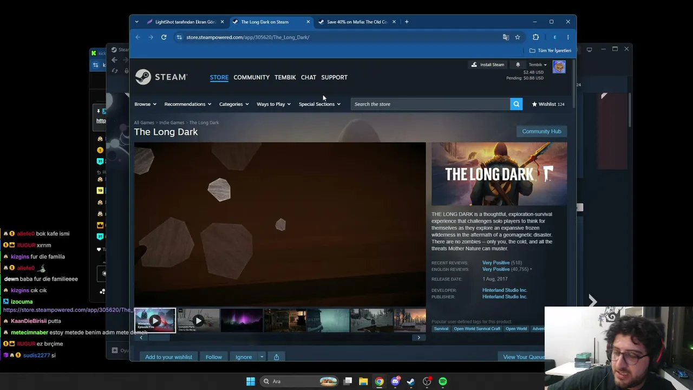Open Steam notifications bell
This screenshot has height=390, width=693.
[518, 64]
